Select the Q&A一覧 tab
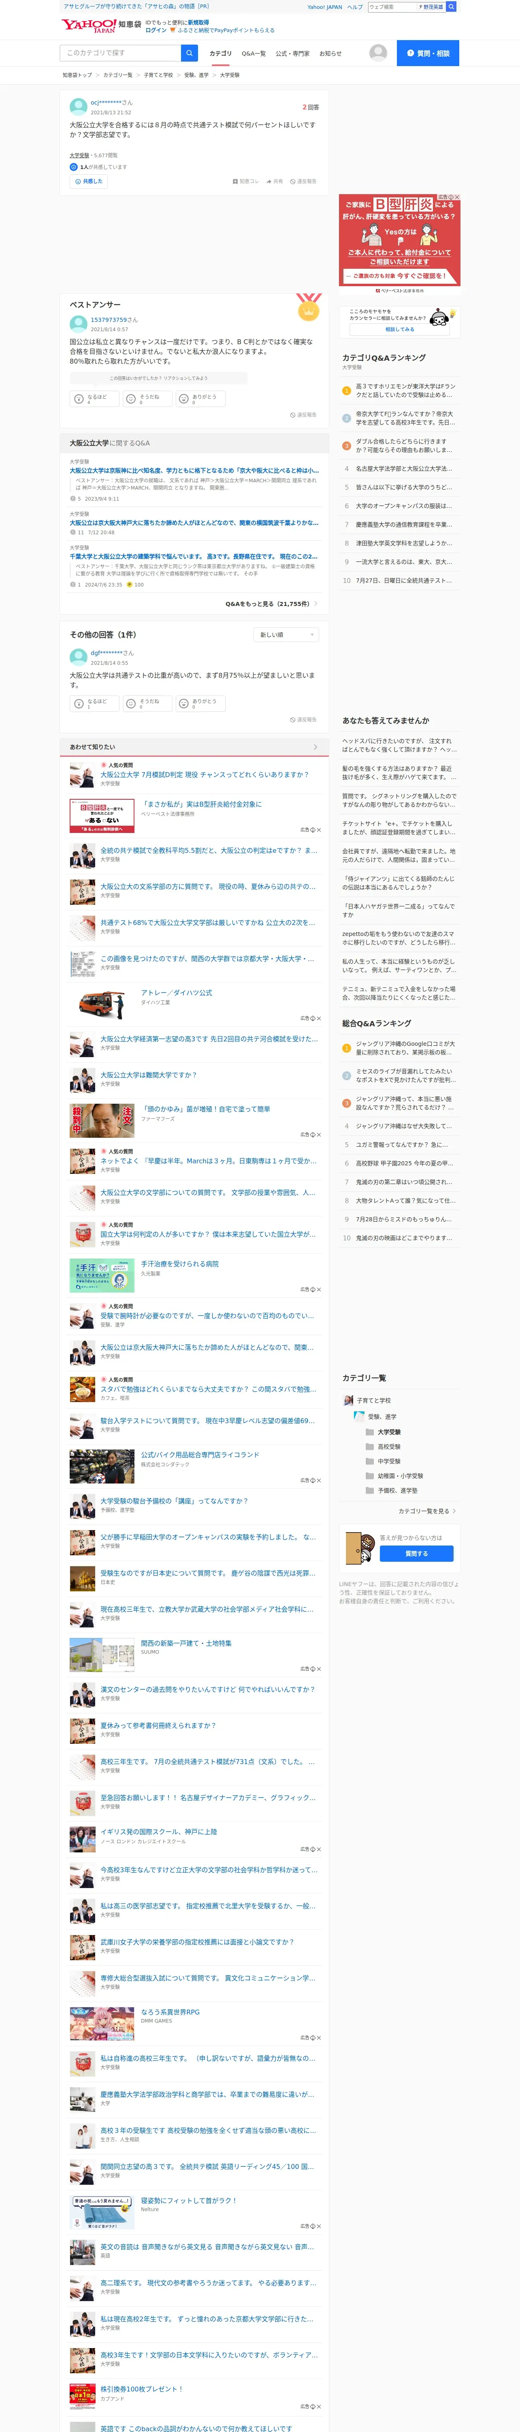Image resolution: width=520 pixels, height=2432 pixels. (x=253, y=54)
